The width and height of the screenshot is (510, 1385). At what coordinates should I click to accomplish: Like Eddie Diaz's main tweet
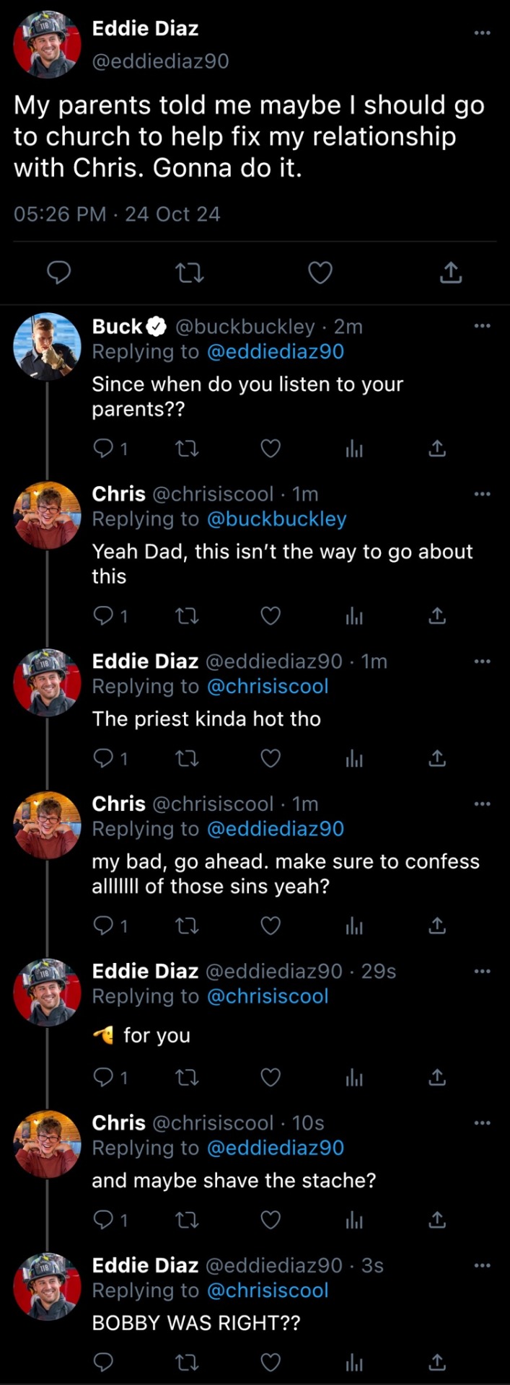pyautogui.click(x=320, y=273)
